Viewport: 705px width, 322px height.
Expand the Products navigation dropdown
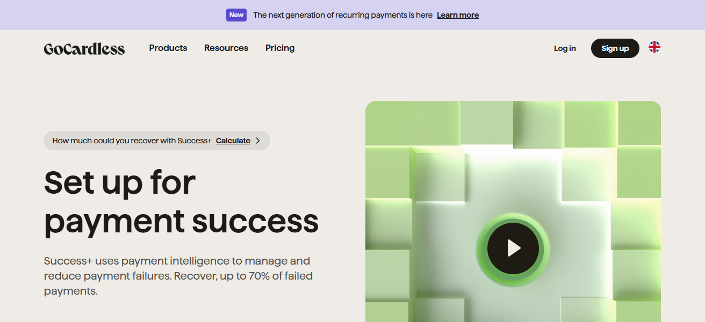coord(168,48)
